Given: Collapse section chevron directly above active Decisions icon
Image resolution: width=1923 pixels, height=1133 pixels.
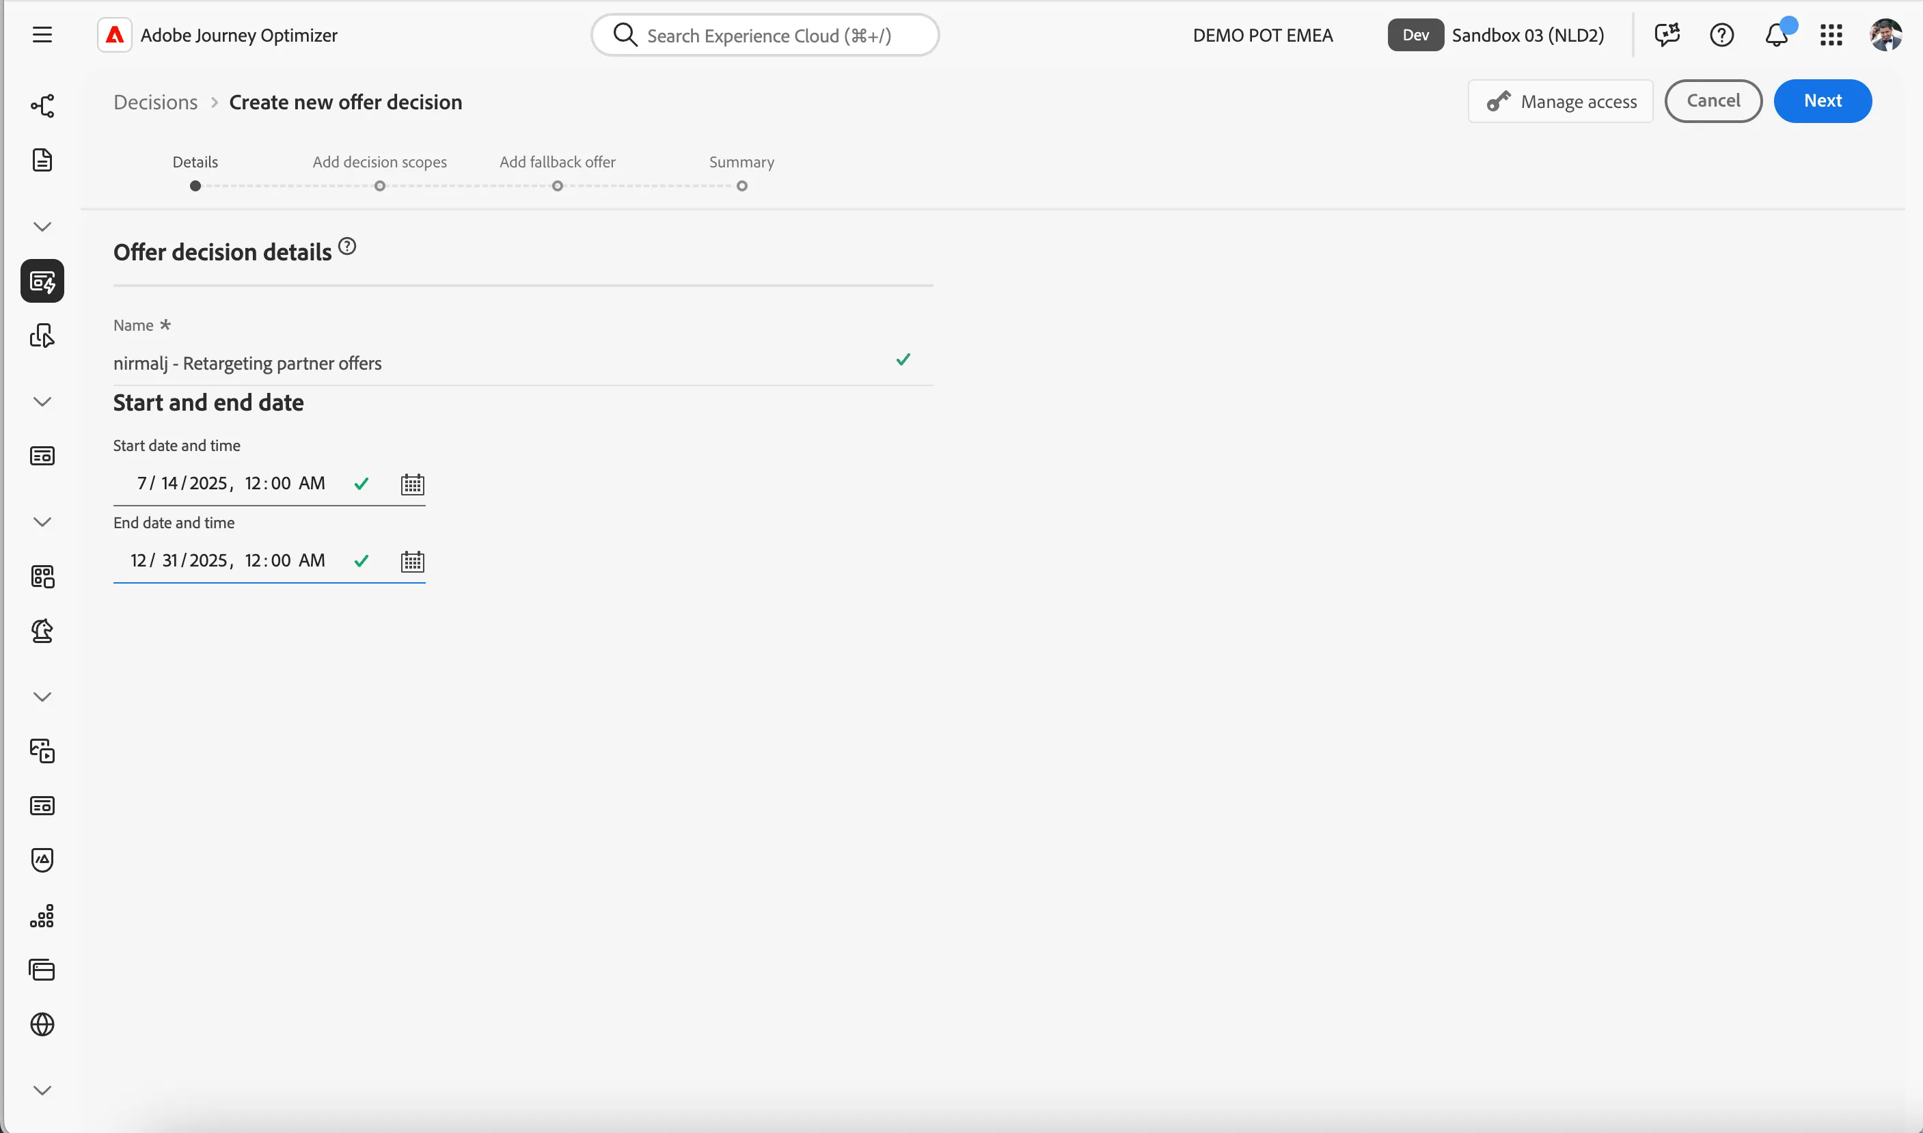Looking at the screenshot, I should (x=42, y=227).
